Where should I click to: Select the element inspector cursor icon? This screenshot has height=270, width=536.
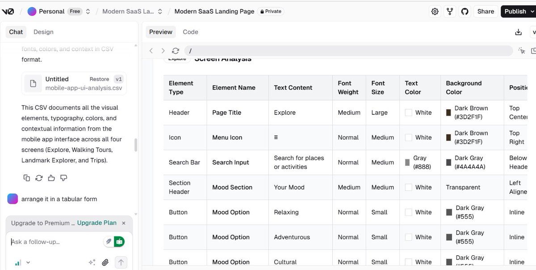(521, 51)
